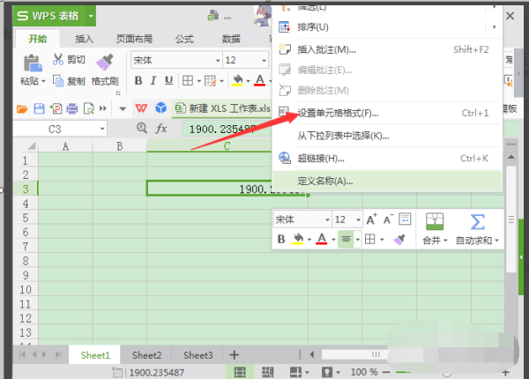
Task: Click mini toolbar fill color bucket
Action: pos(298,239)
